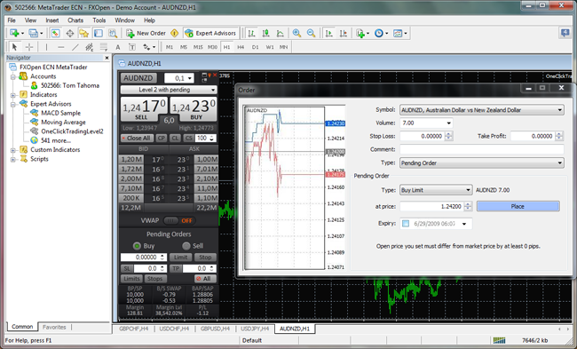Click the Comment field in Order dialog

(482, 149)
